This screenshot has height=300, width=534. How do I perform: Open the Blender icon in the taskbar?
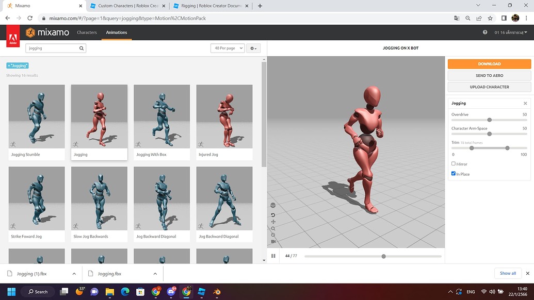pos(217,292)
